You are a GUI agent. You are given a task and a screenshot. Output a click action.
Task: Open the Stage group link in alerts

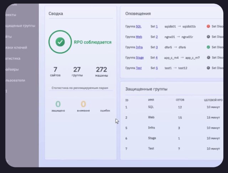tap(140, 58)
